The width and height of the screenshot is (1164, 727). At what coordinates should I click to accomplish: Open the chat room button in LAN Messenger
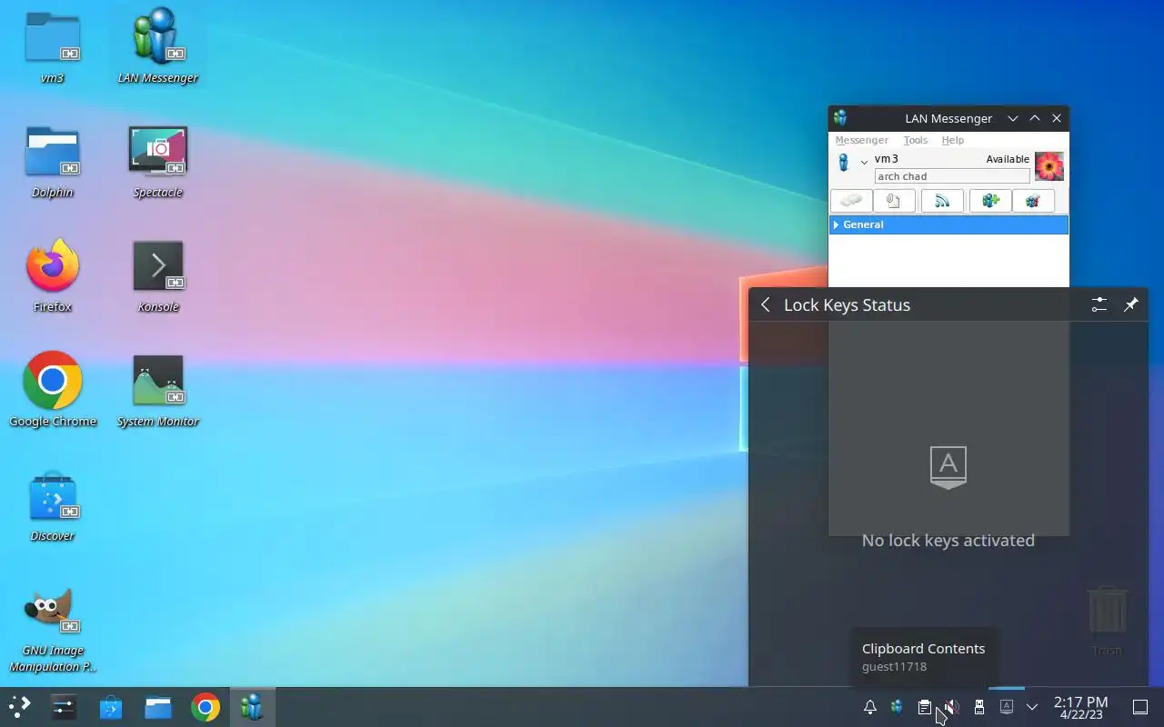tap(851, 201)
